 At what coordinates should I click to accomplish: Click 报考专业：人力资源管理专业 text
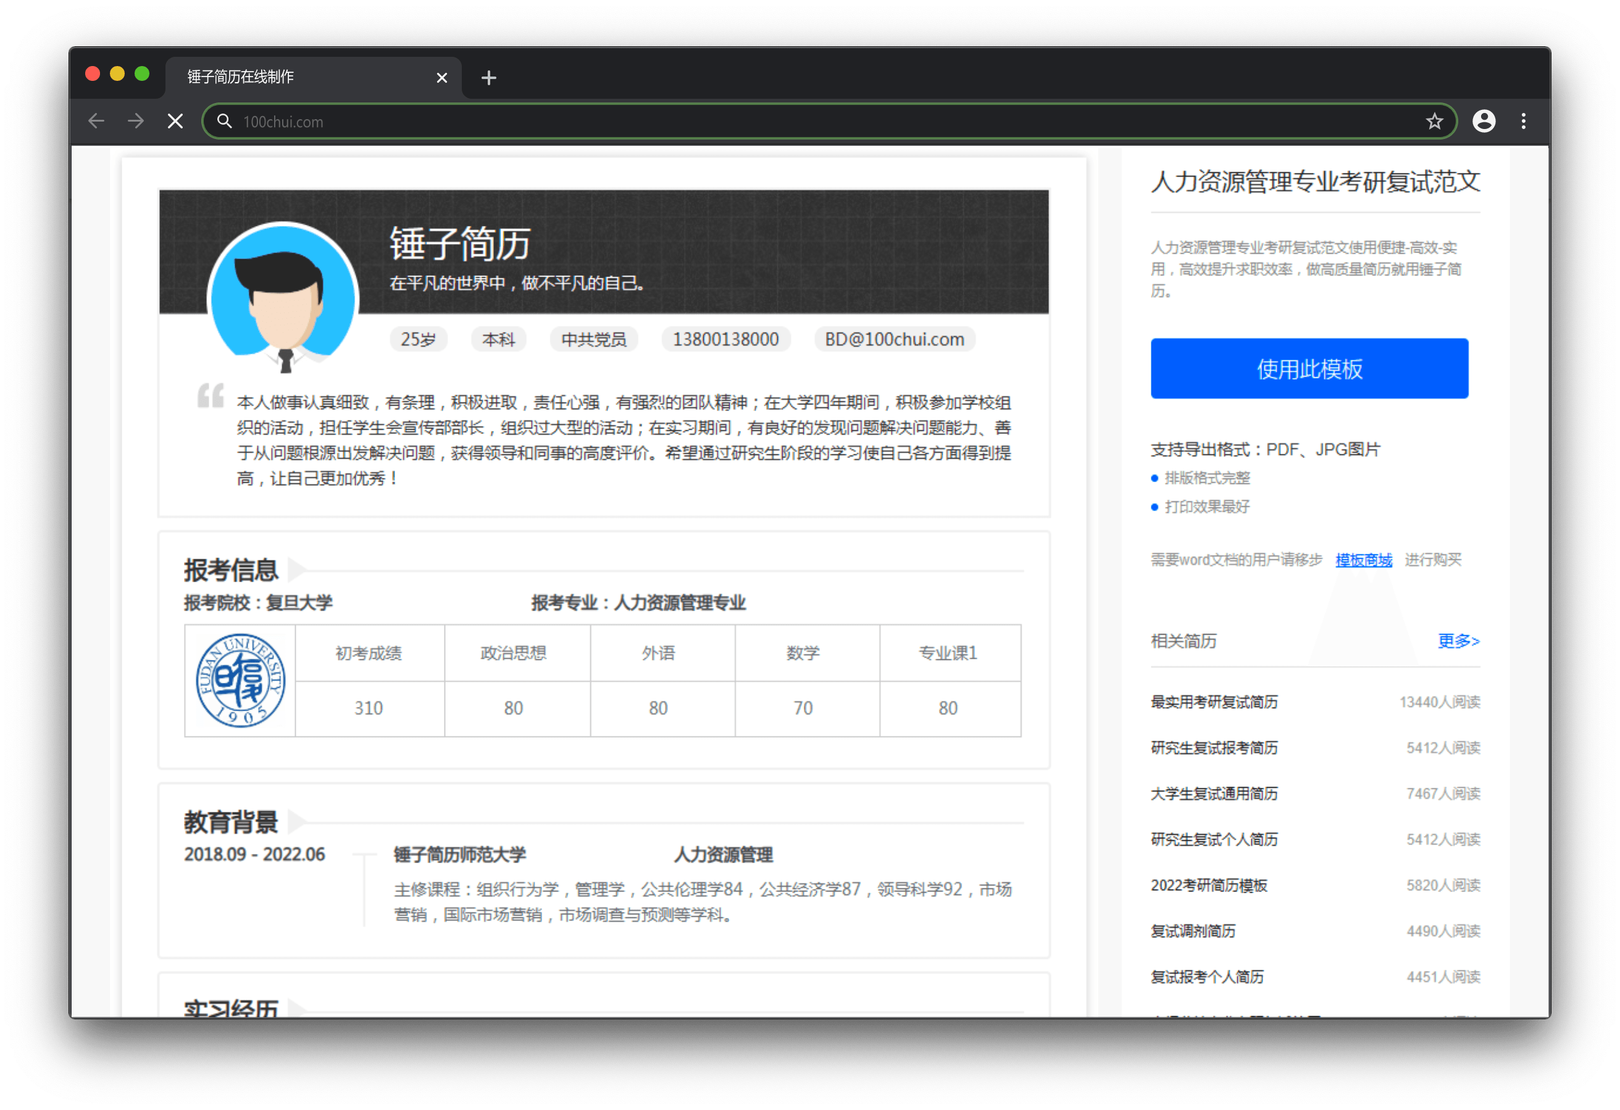pyautogui.click(x=638, y=603)
